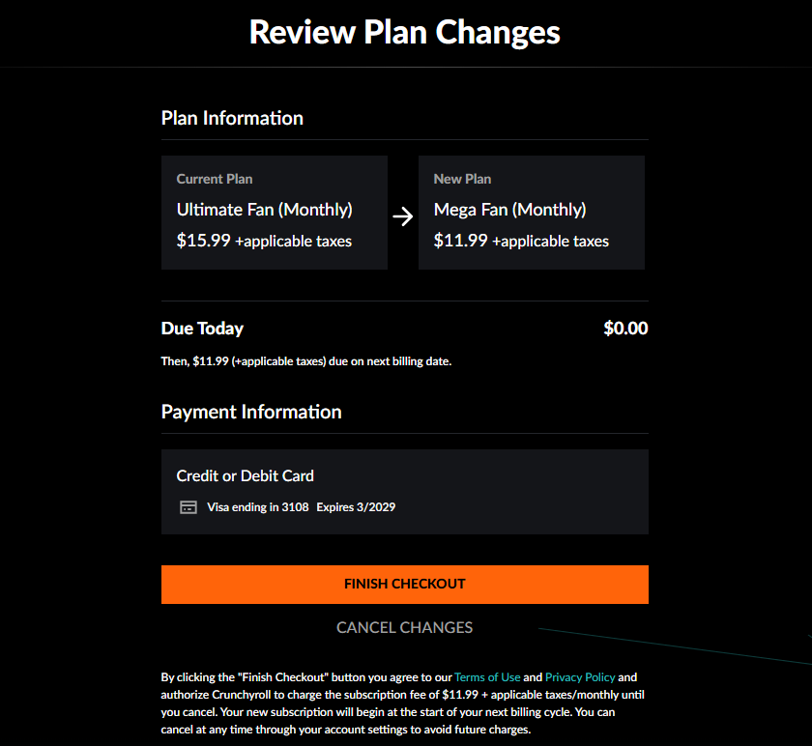Viewport: 812px width, 746px height.
Task: Open the Terms of Use link
Action: [487, 676]
